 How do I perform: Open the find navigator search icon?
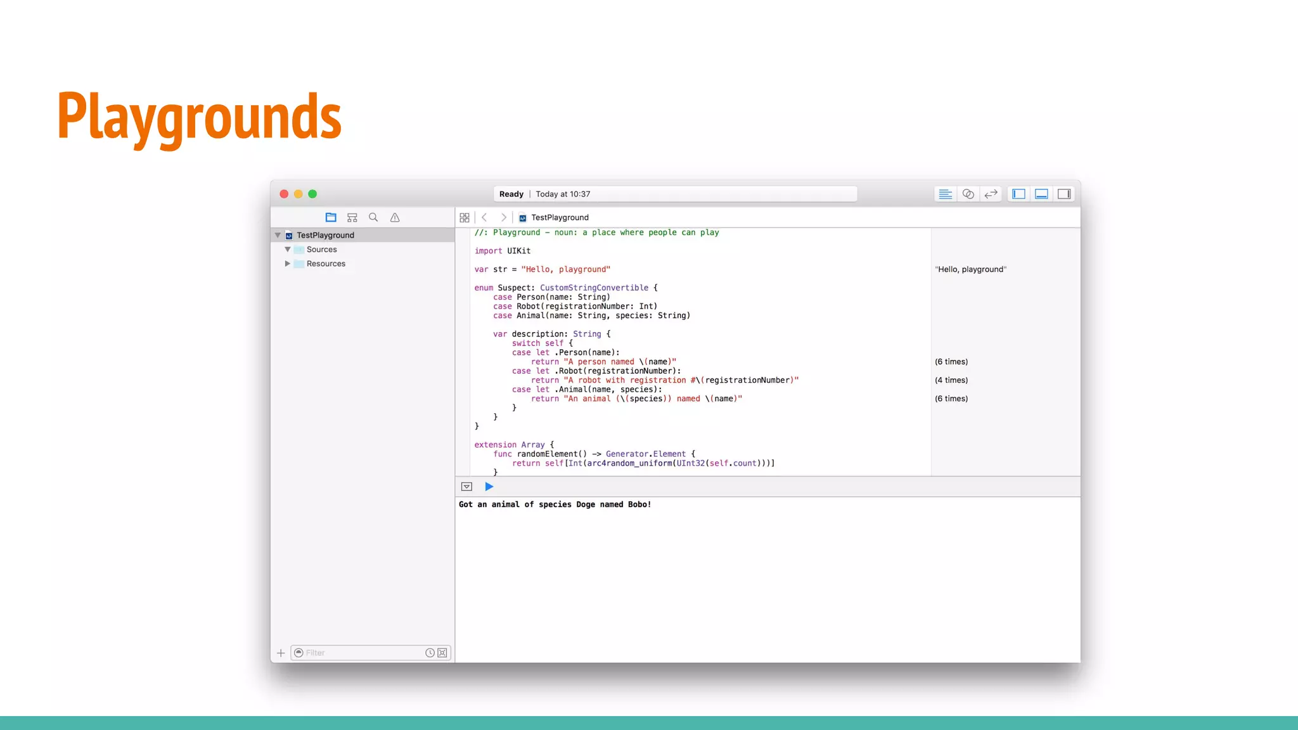pyautogui.click(x=373, y=217)
